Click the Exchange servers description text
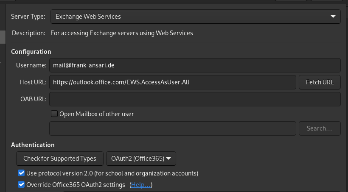 pos(121,33)
